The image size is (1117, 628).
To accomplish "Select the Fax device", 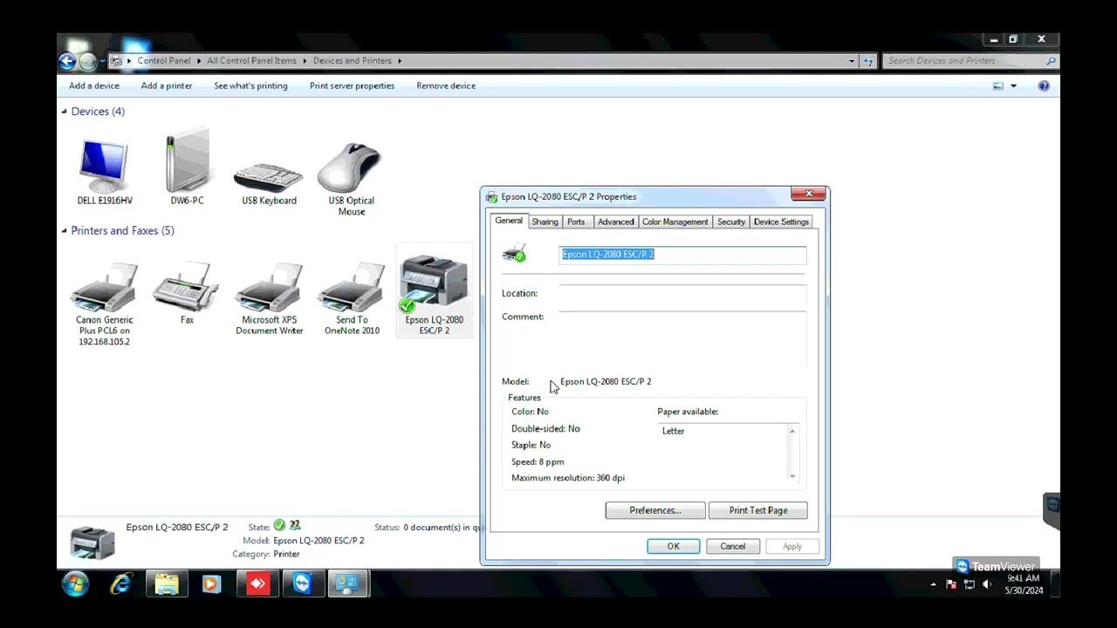I will 187,293.
